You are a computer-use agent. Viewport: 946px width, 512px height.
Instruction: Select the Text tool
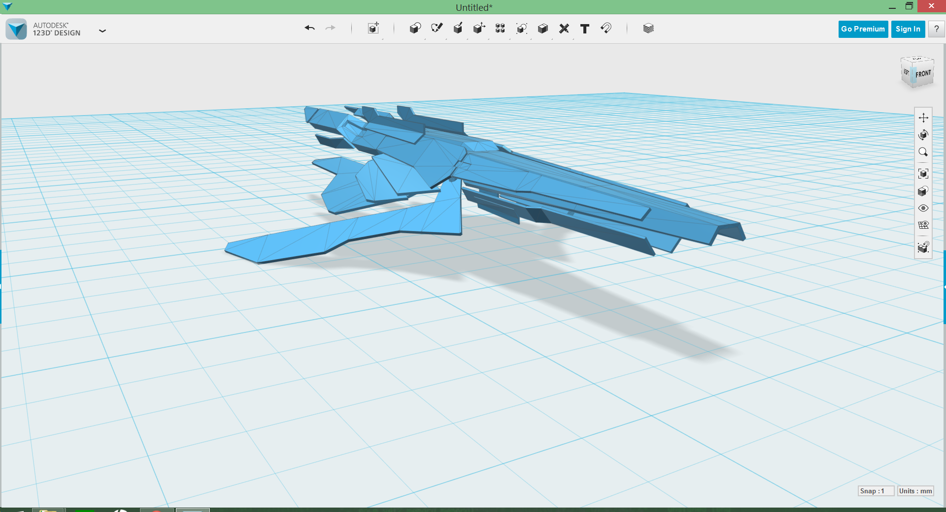click(585, 28)
